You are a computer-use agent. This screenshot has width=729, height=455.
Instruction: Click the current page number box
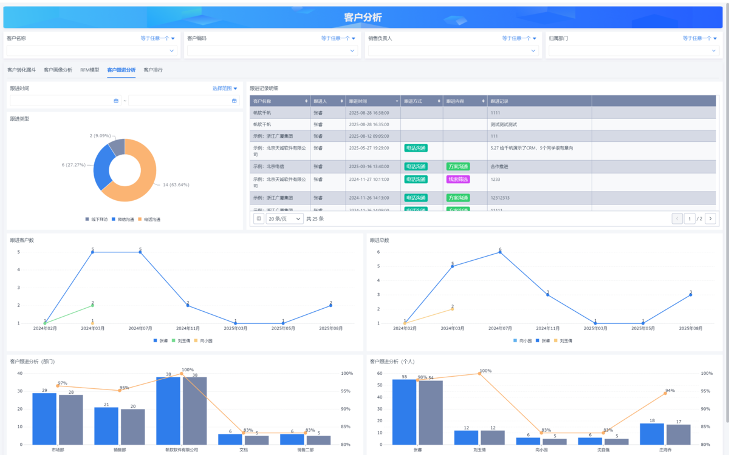pyautogui.click(x=690, y=218)
